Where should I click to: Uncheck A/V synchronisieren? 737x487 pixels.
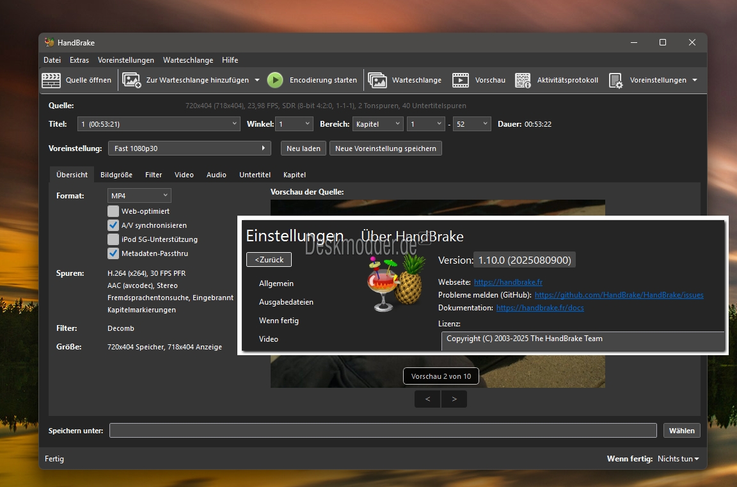[113, 225]
